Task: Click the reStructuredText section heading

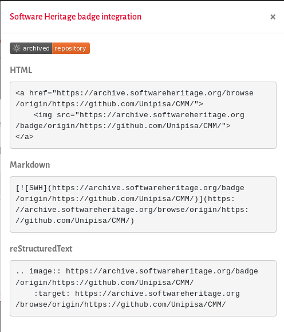Action: coord(41,249)
